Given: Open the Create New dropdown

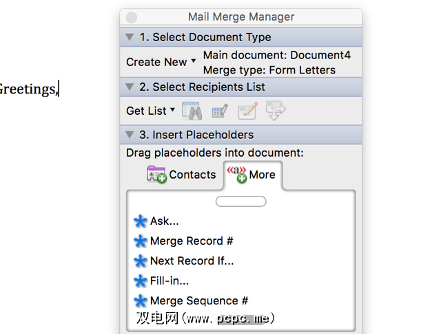Looking at the screenshot, I should (x=161, y=62).
